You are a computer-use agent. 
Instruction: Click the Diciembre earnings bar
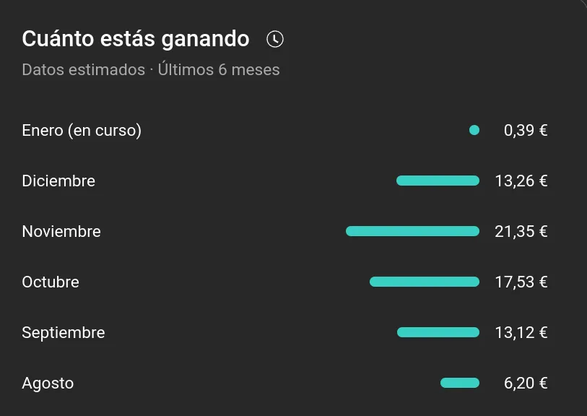coord(438,181)
